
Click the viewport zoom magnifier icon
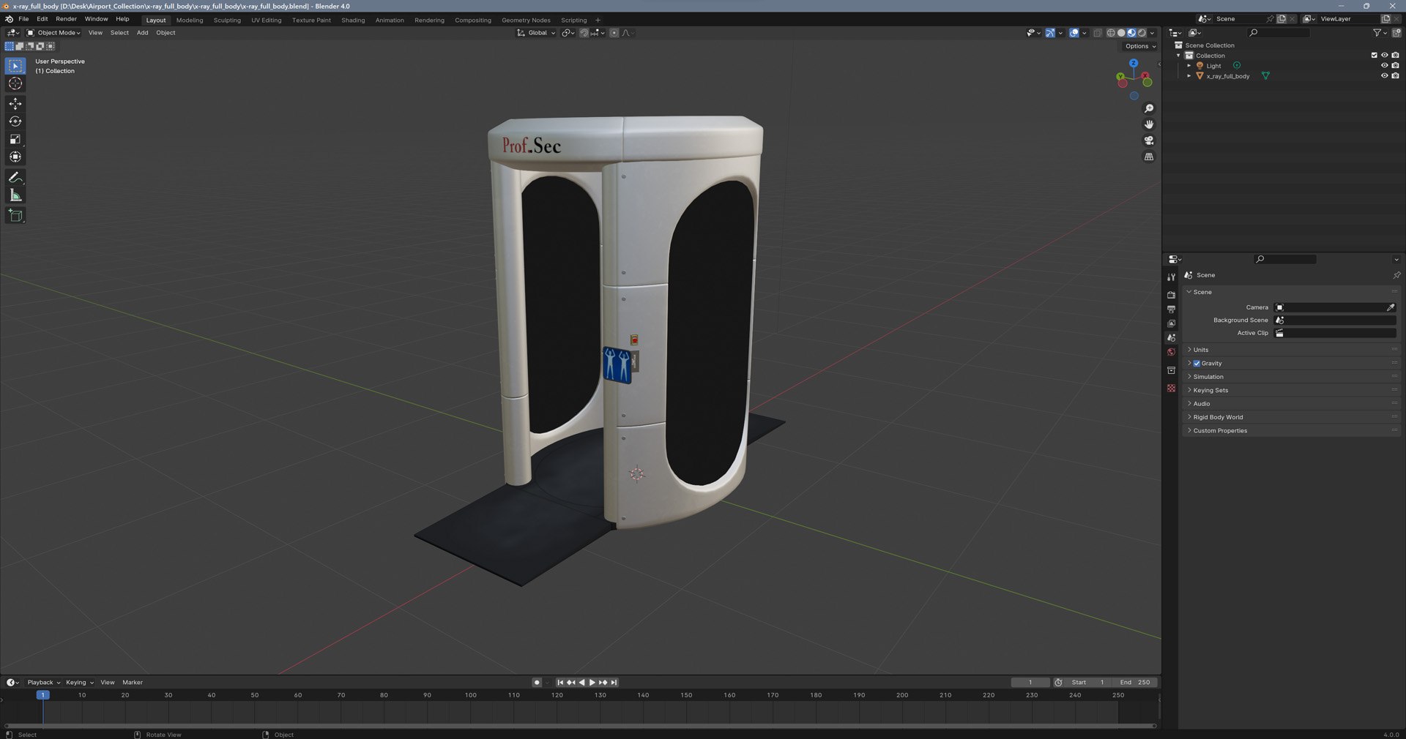[1149, 108]
